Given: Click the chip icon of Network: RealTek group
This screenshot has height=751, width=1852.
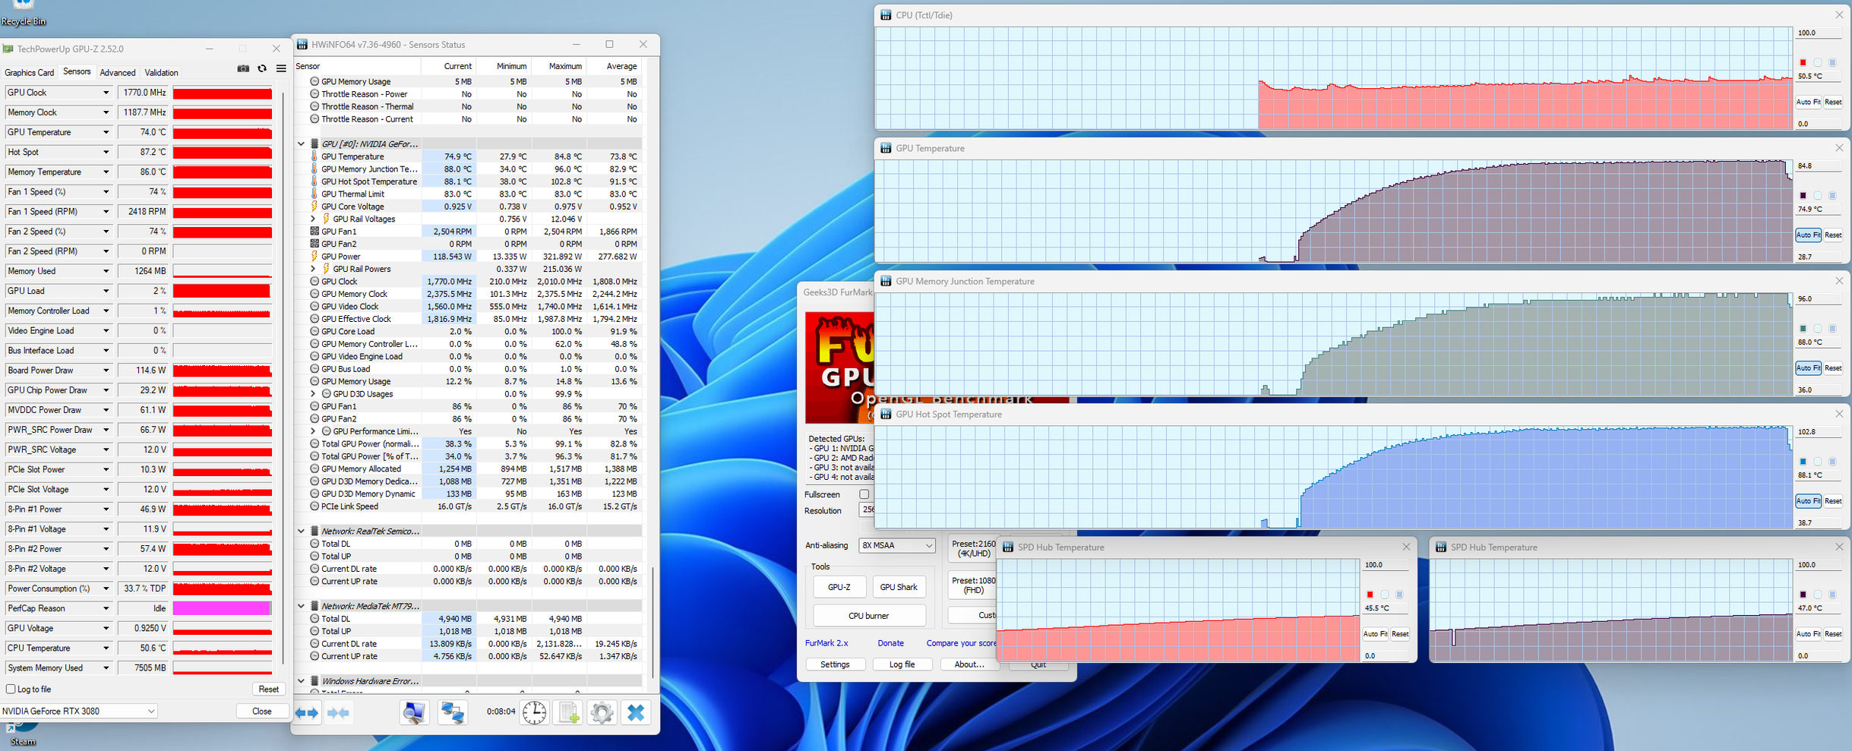Looking at the screenshot, I should [x=314, y=532].
